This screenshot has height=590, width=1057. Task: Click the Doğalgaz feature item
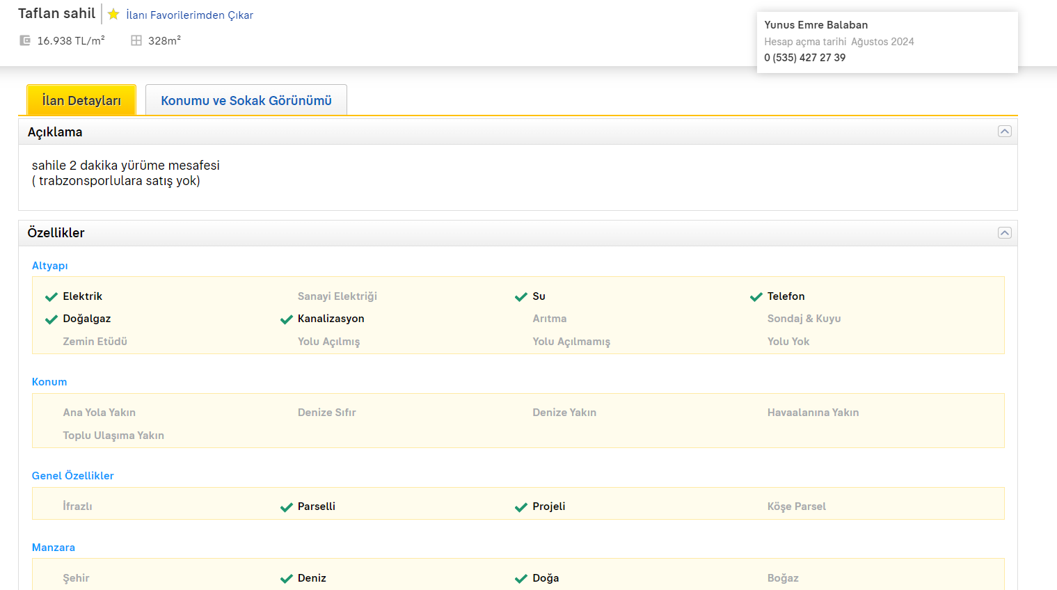(x=86, y=319)
